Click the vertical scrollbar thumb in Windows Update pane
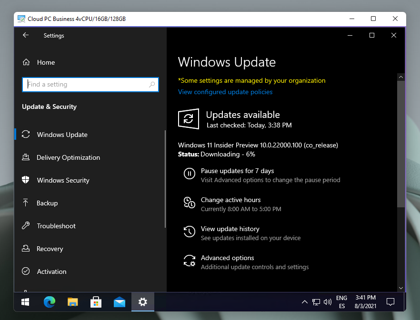 (x=401, y=144)
